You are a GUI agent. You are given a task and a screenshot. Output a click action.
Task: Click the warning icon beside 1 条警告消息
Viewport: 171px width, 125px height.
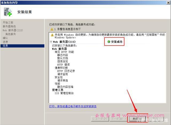click(x=52, y=29)
